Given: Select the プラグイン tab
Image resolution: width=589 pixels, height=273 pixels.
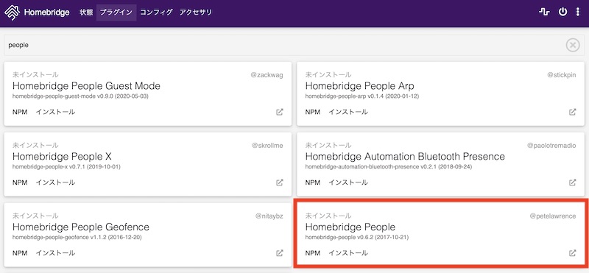Looking at the screenshot, I should [x=116, y=13].
